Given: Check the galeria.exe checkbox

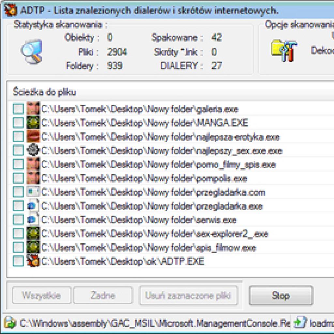Looking at the screenshot, I should [x=18, y=109].
